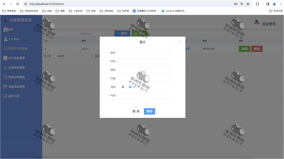
Task: Click the 电话 input field in the dialog
Action: [x=144, y=95]
